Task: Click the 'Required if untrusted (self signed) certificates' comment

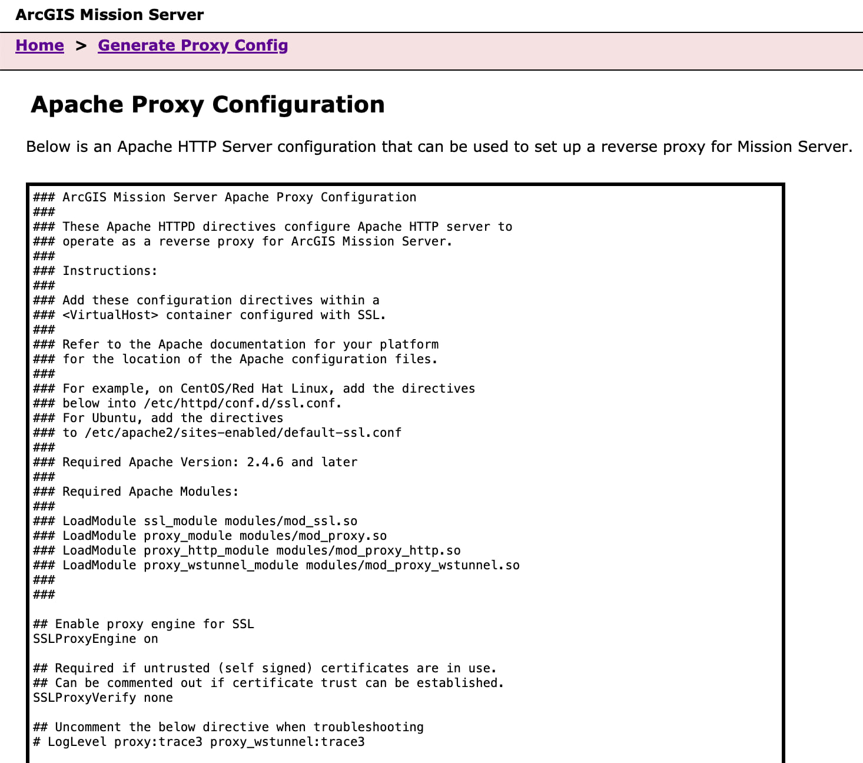Action: [x=265, y=668]
